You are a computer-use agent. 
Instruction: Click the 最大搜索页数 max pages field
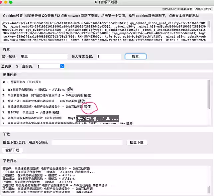click(x=109, y=57)
